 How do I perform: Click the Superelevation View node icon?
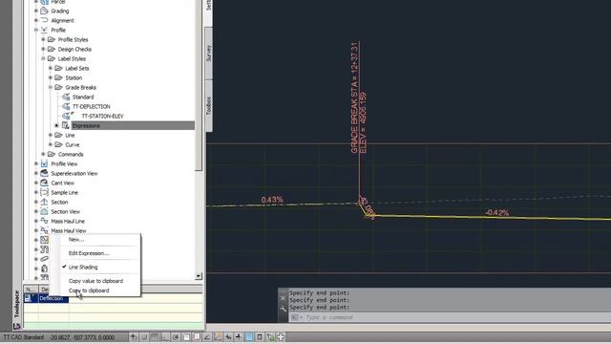coord(44,173)
